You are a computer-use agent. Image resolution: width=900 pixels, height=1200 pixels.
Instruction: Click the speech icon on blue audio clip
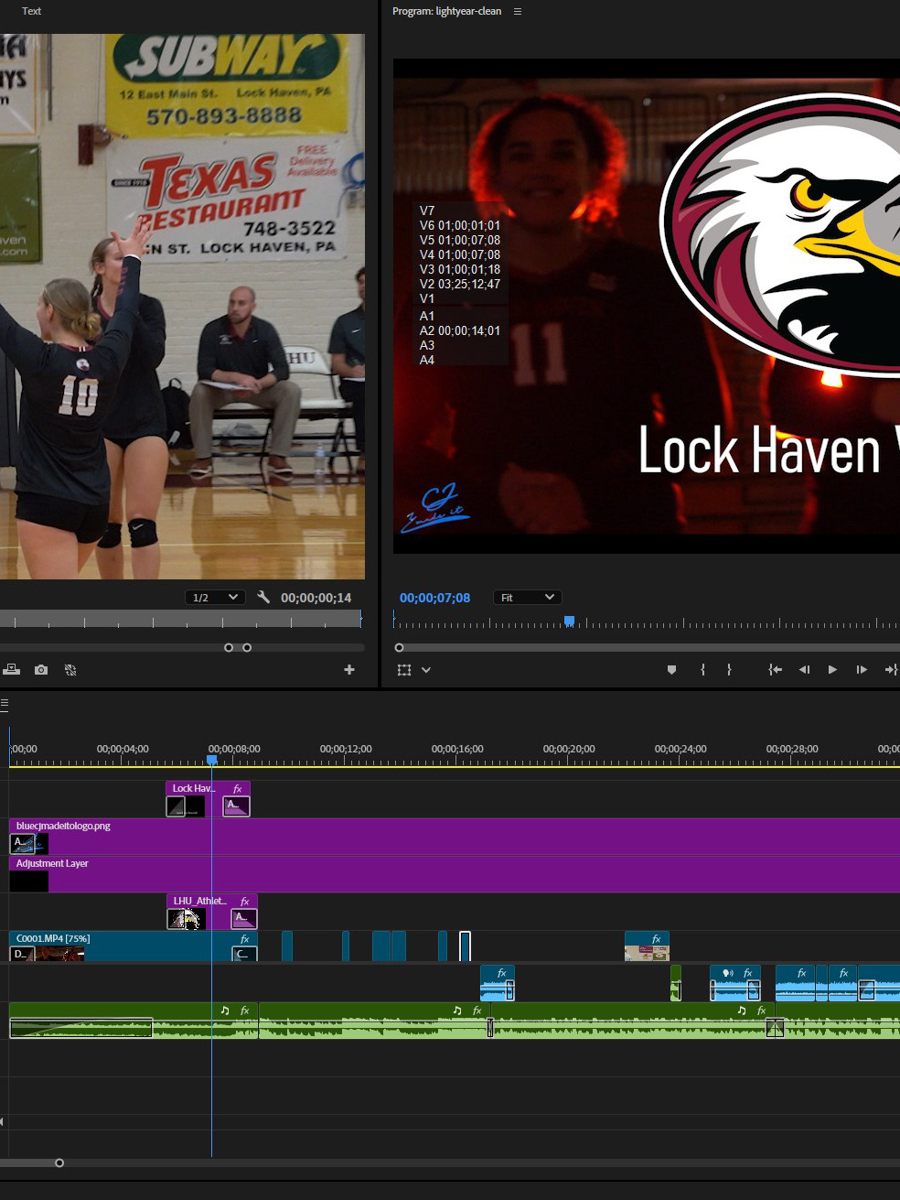click(728, 973)
